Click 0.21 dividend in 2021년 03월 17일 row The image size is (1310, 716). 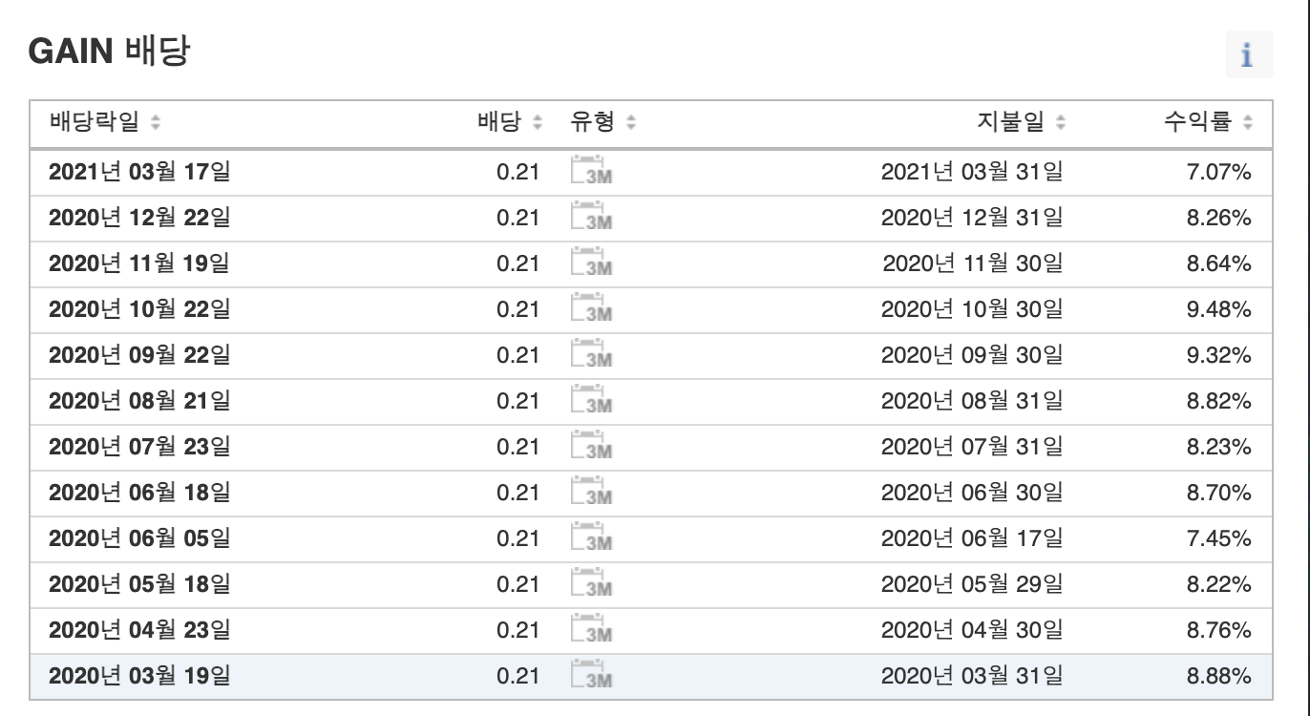pyautogui.click(x=518, y=172)
